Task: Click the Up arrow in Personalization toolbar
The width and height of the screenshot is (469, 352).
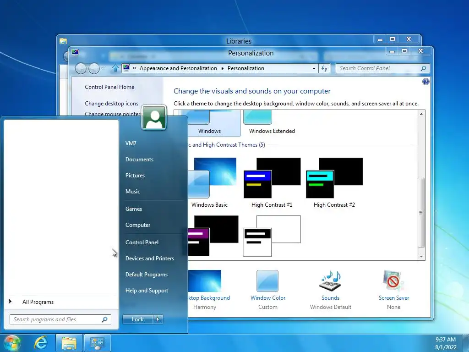Action: tap(115, 69)
